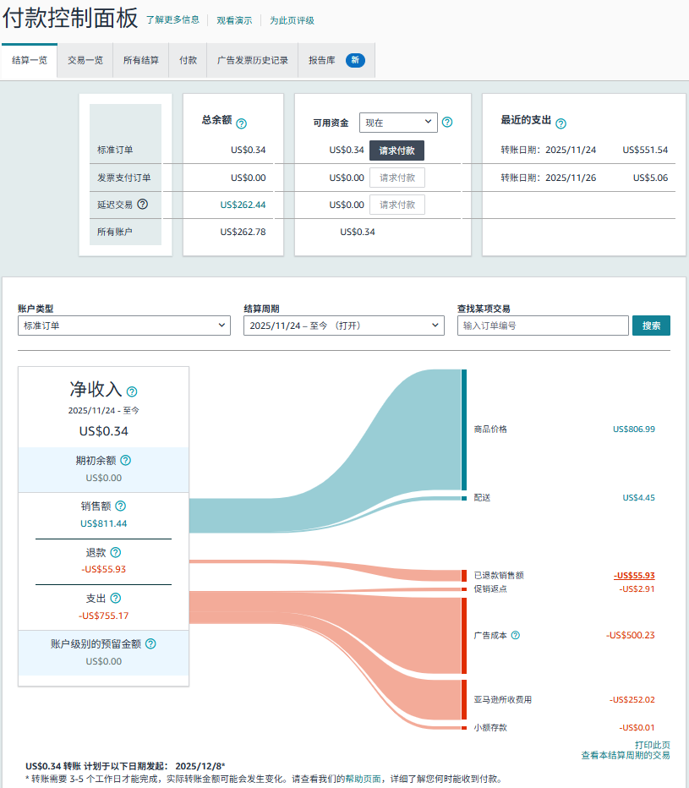Click help icon next to 总余额
Screen dimensions: 689x788
tap(241, 123)
